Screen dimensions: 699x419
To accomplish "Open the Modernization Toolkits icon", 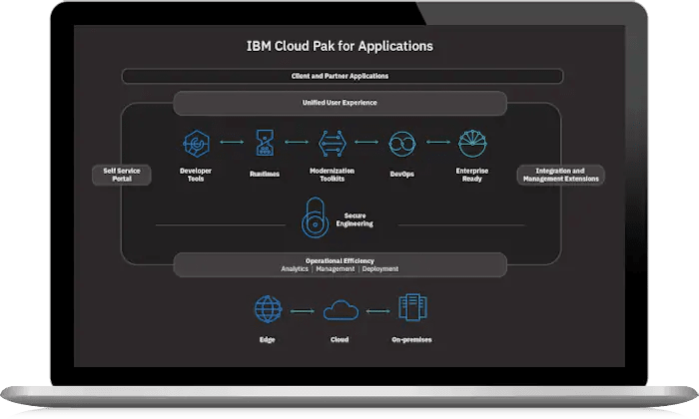I will point(333,144).
